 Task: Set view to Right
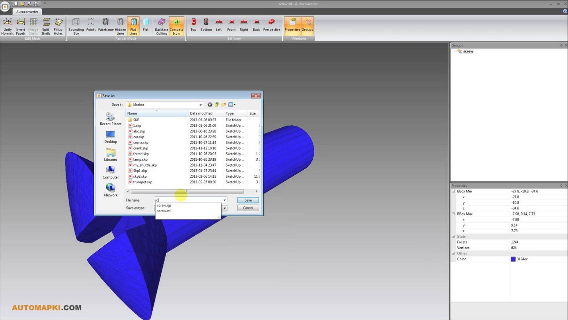(244, 25)
